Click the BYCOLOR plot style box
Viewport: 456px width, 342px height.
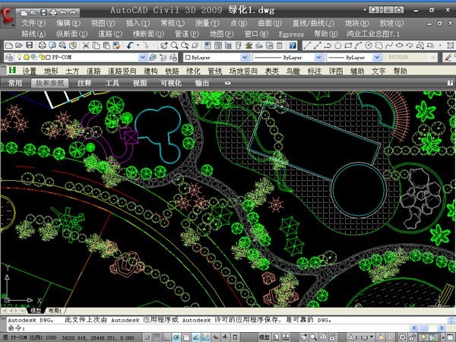tap(410, 58)
